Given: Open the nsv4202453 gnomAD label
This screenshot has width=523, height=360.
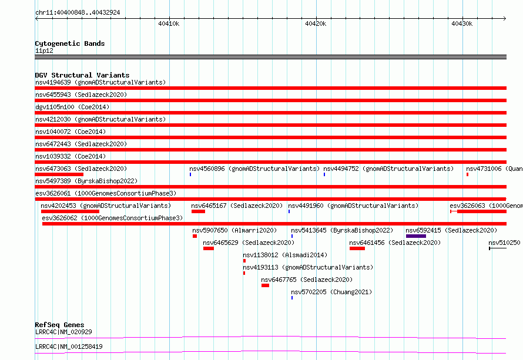Looking at the screenshot, I should (x=106, y=206).
